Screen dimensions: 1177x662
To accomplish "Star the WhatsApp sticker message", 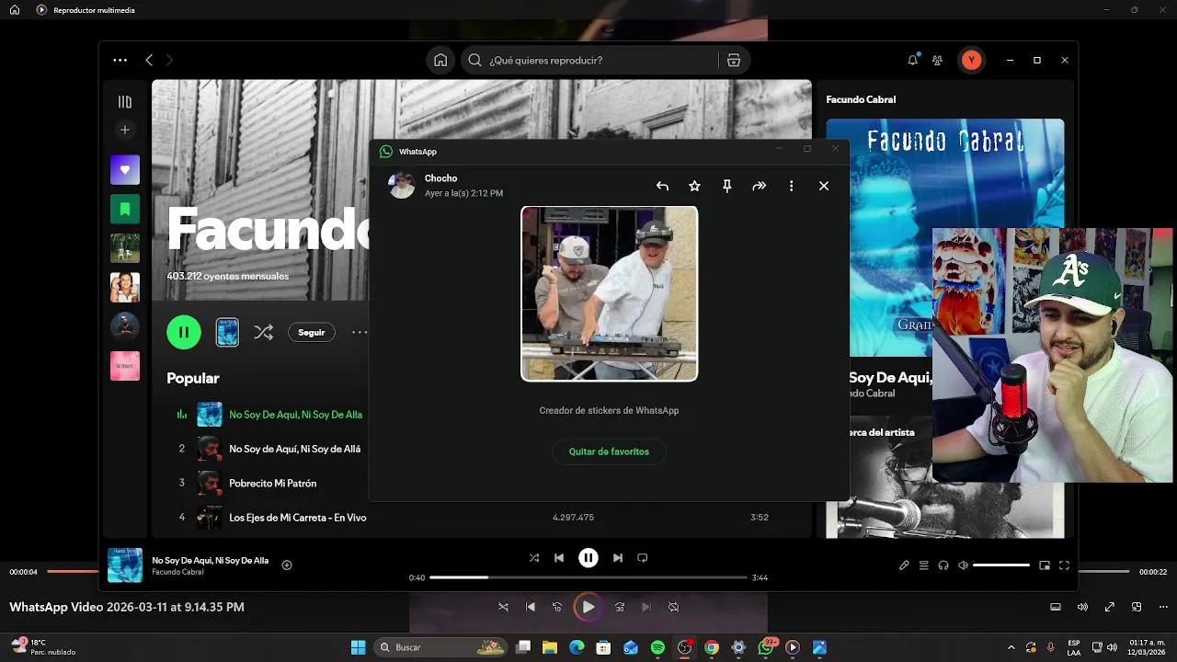I will pyautogui.click(x=694, y=186).
